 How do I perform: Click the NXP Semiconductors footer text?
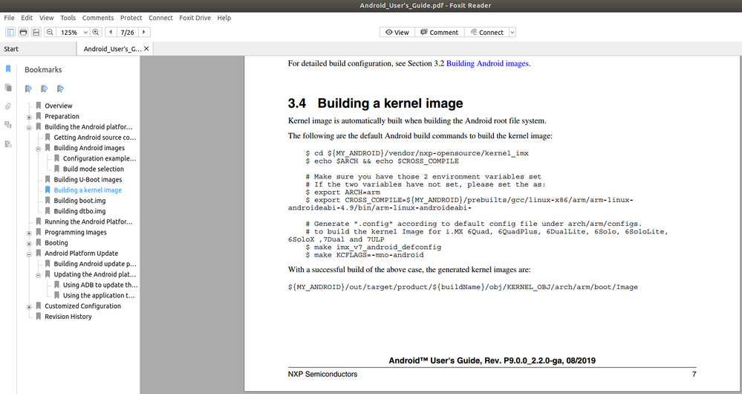tap(322, 374)
